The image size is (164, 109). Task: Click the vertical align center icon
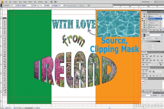point(158,56)
